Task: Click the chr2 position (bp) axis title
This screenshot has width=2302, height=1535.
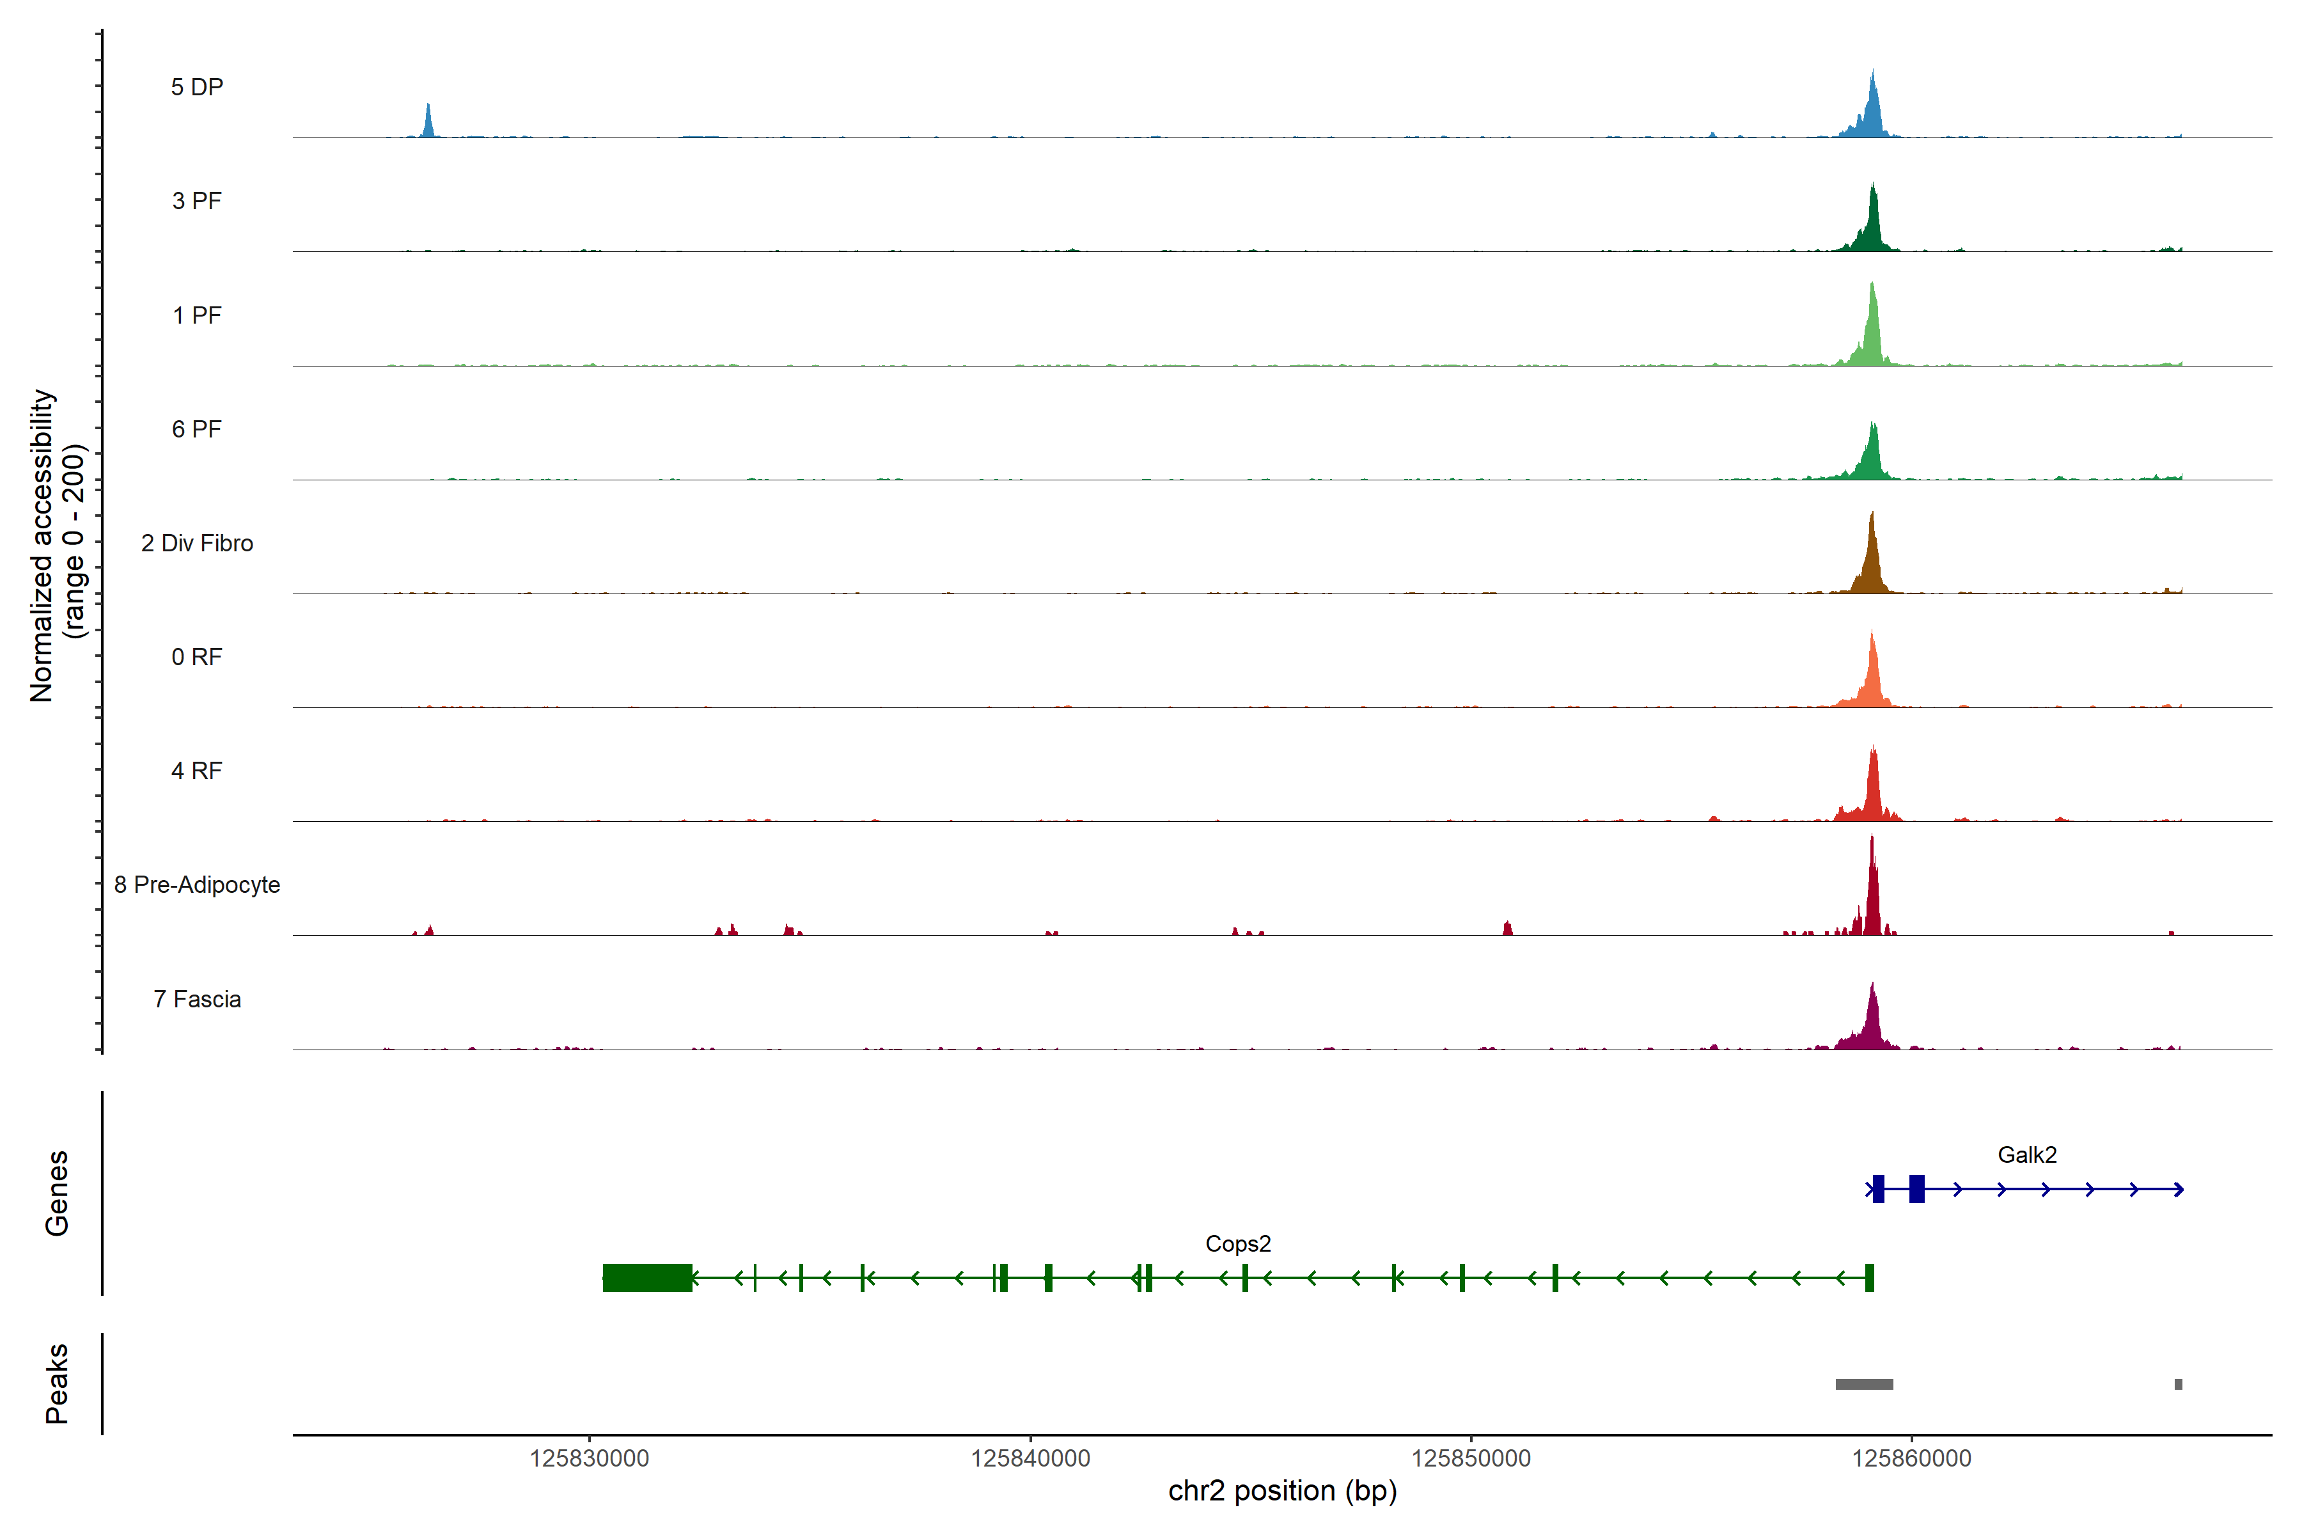Action: click(x=1282, y=1491)
